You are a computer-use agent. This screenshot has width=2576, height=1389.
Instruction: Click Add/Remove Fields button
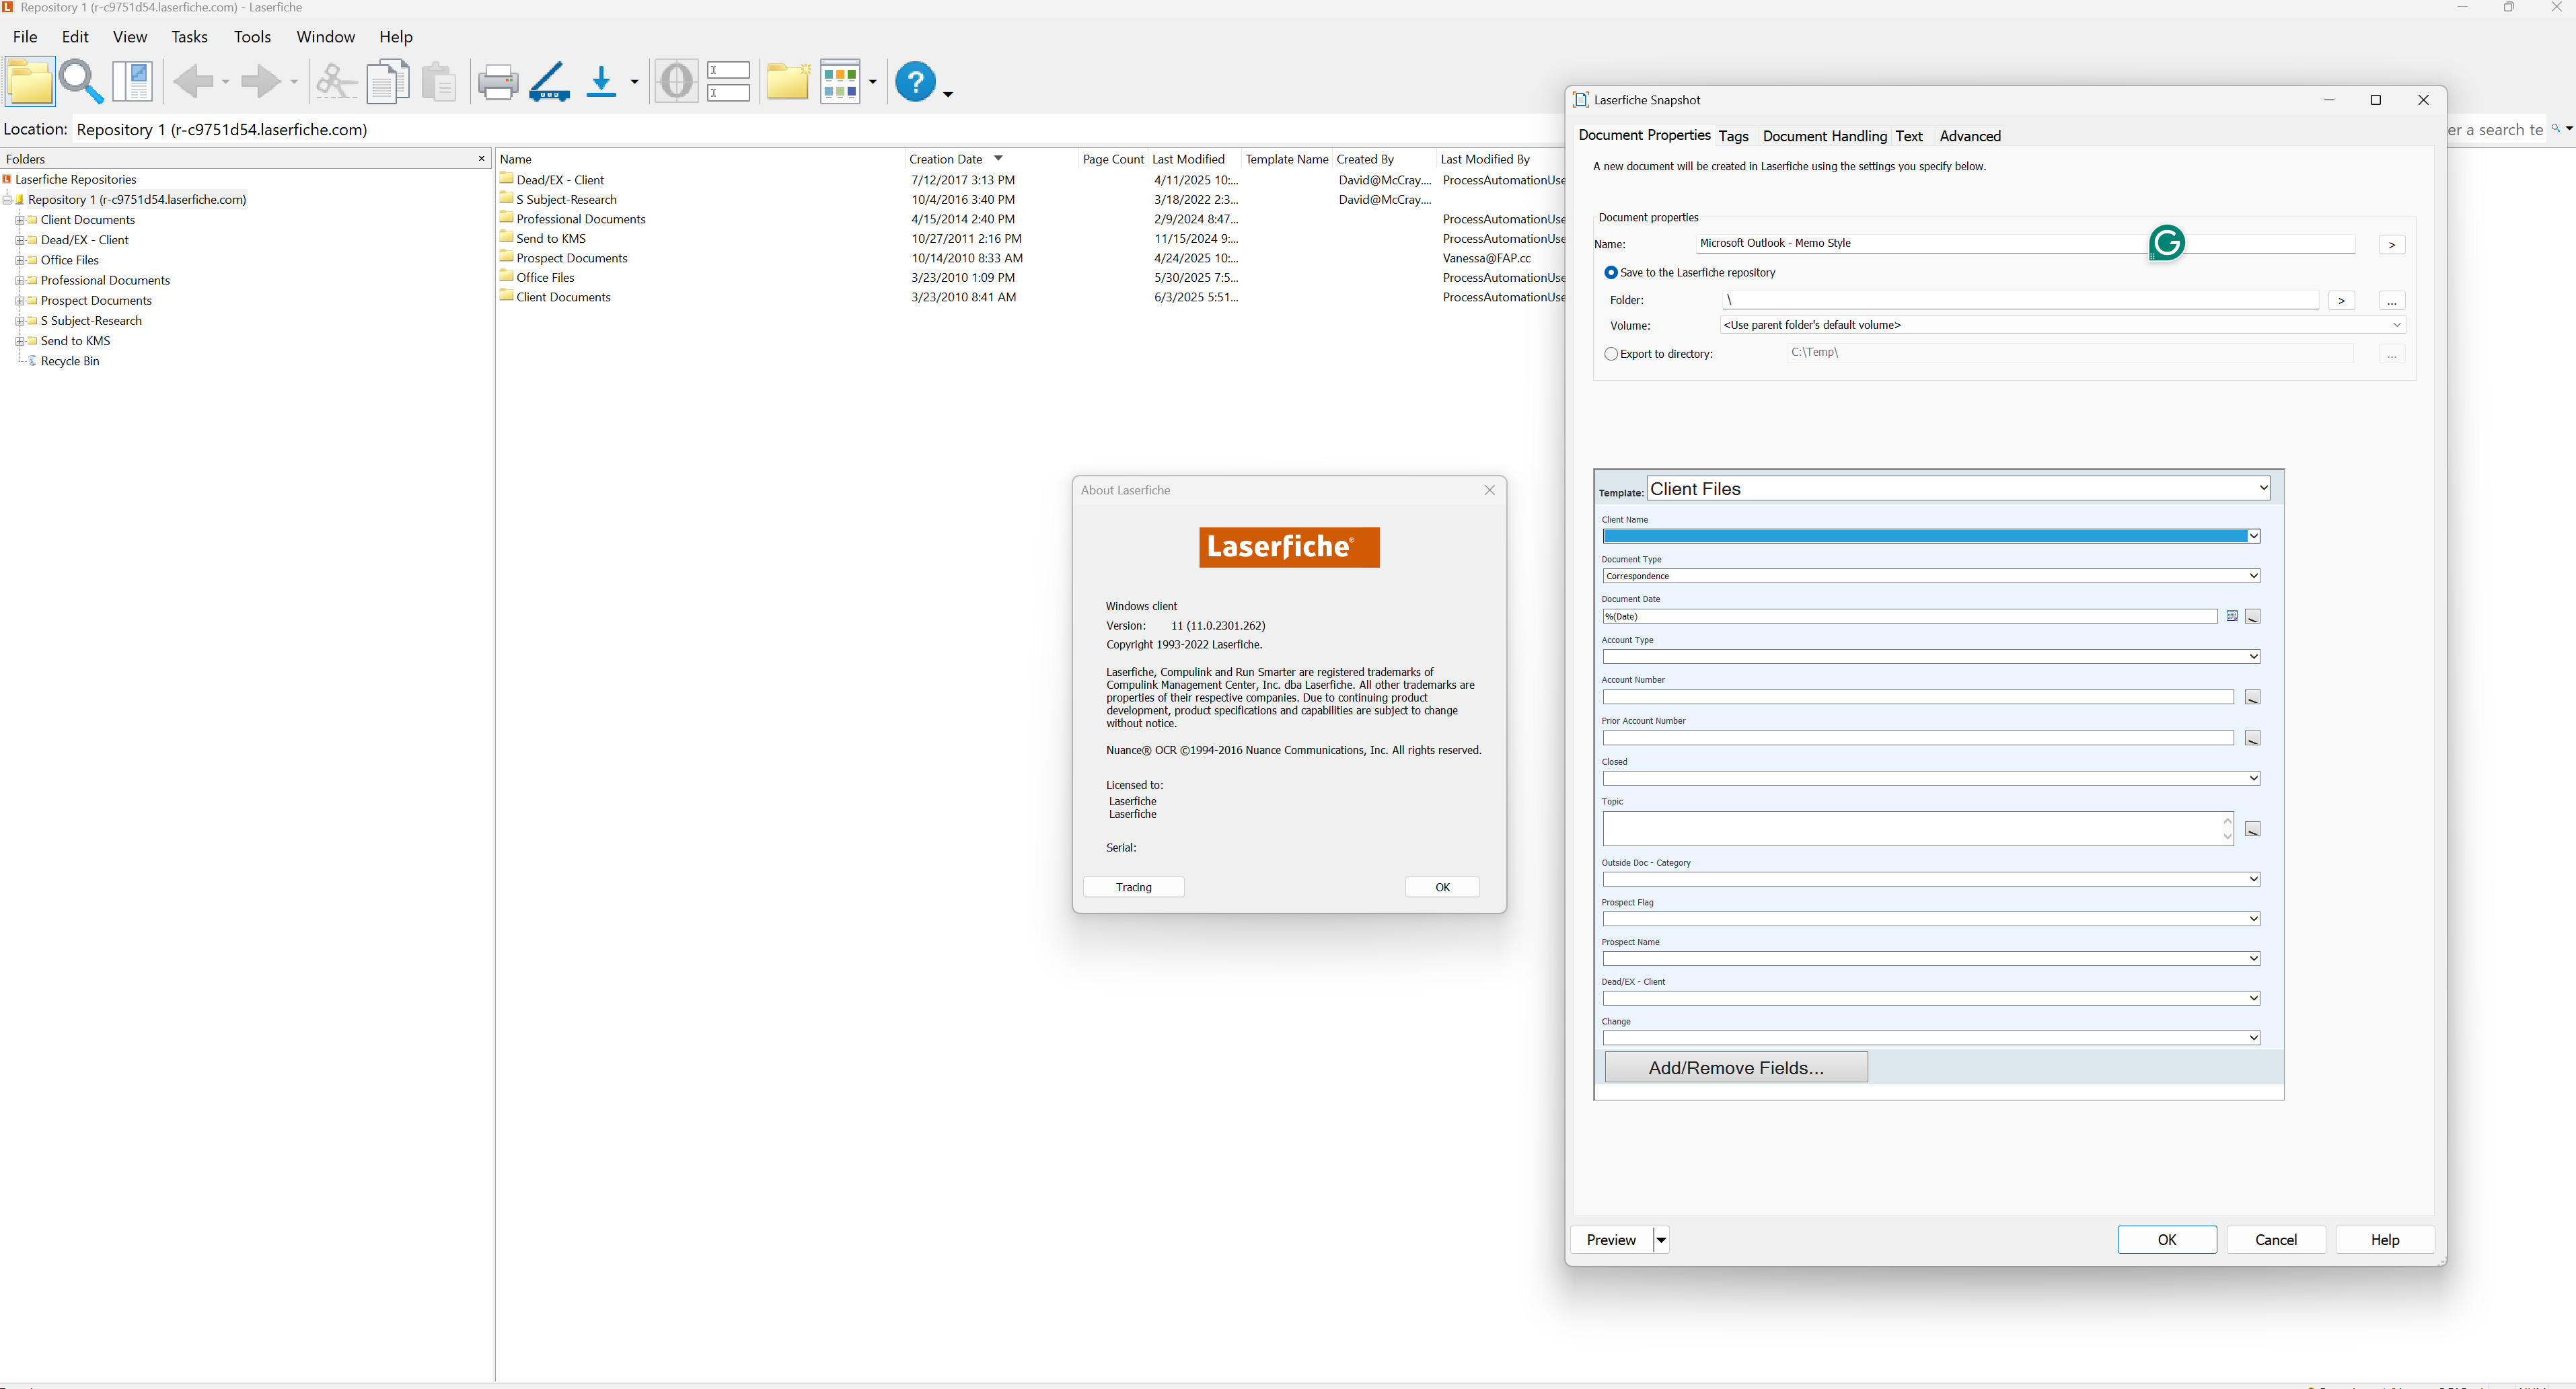pyautogui.click(x=1735, y=1067)
